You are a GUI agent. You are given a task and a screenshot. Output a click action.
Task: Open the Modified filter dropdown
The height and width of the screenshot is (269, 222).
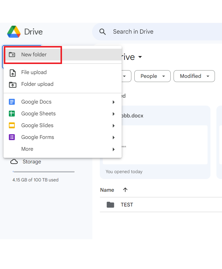(194, 76)
